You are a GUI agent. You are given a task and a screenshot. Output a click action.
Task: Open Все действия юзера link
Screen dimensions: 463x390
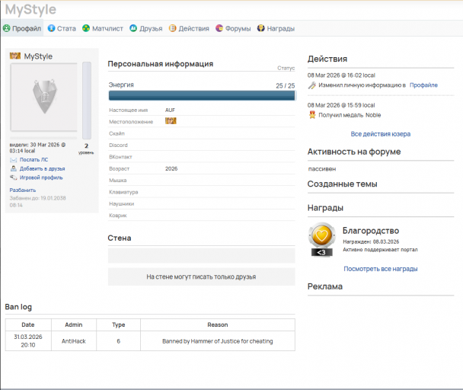[380, 134]
